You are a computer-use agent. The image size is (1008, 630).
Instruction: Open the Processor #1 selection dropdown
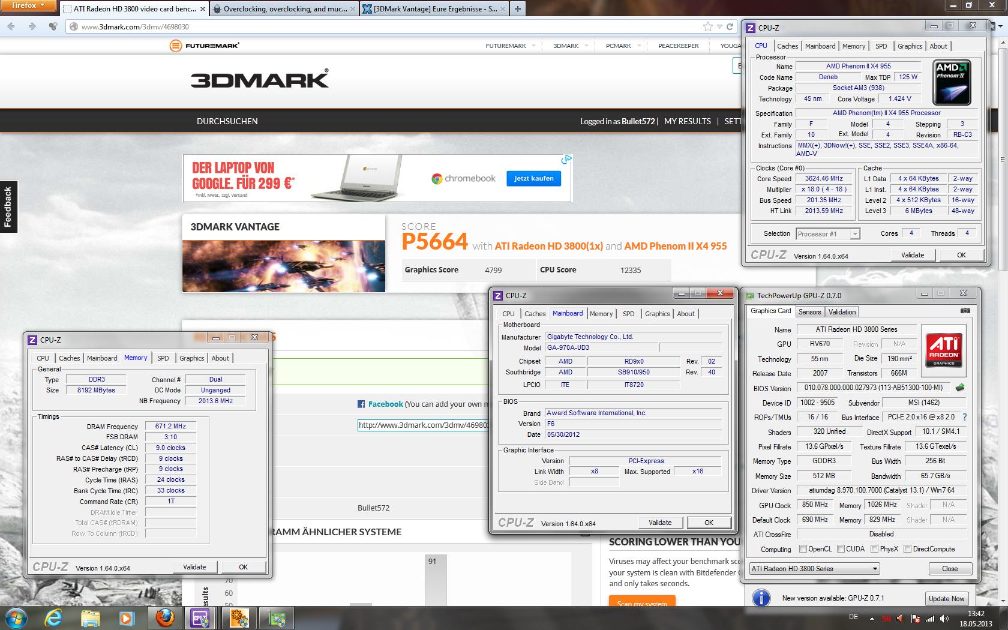tap(827, 234)
